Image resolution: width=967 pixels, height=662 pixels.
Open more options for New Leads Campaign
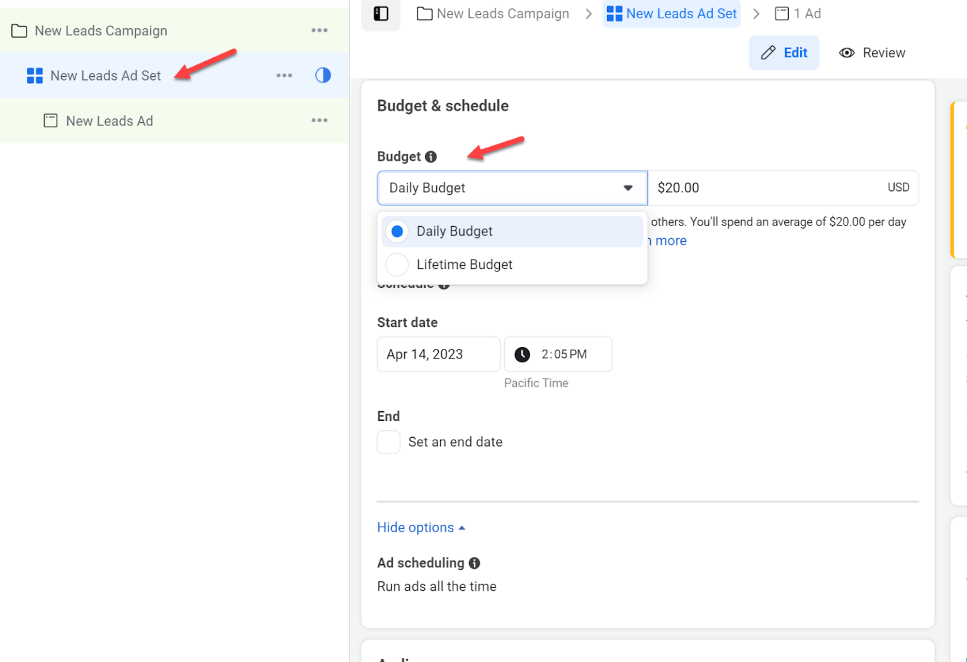319,30
